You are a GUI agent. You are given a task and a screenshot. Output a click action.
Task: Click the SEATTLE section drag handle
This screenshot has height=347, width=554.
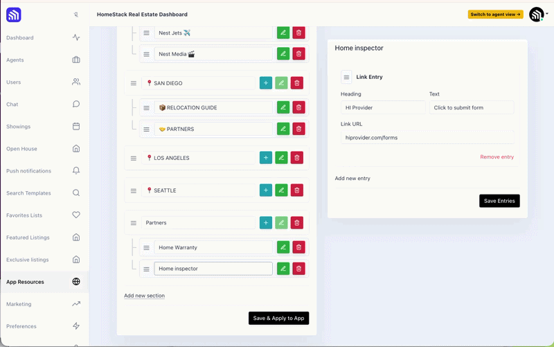click(133, 190)
